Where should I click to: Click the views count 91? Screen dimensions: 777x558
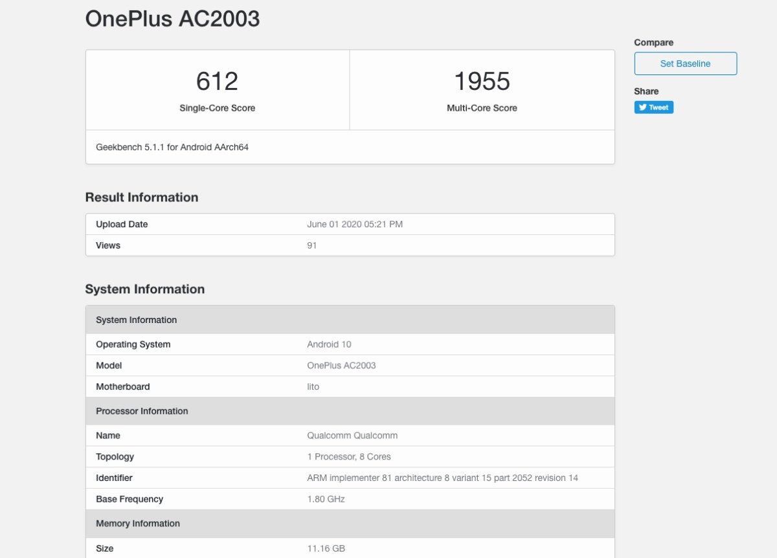tap(312, 245)
